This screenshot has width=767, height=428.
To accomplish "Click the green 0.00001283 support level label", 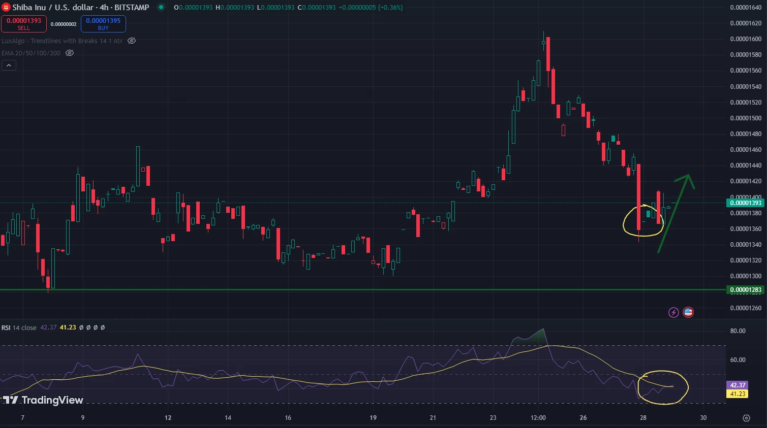I will pyautogui.click(x=746, y=290).
